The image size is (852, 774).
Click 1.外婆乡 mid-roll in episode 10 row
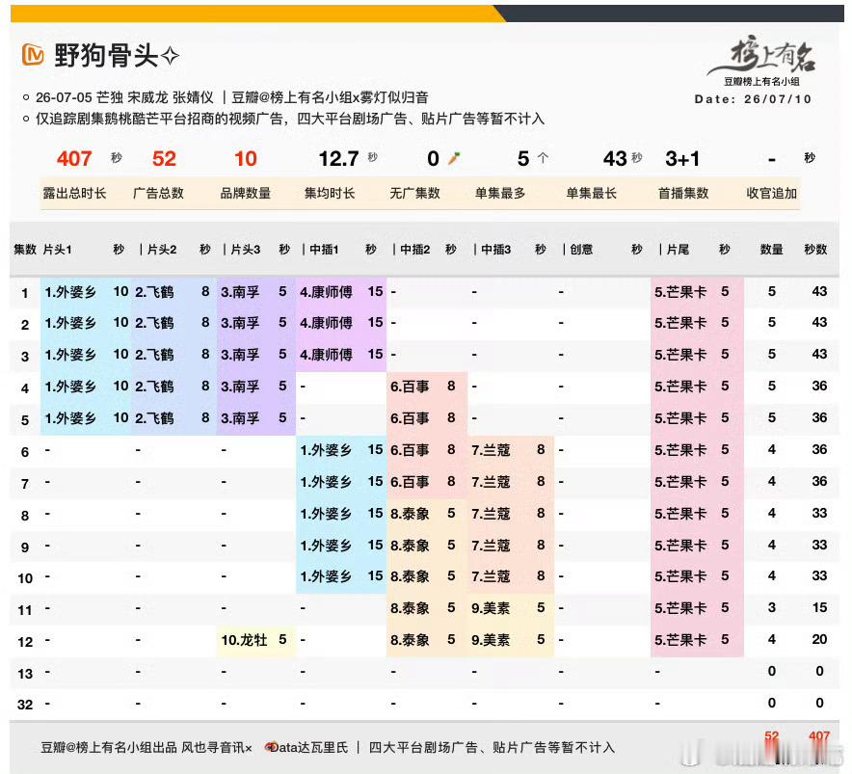(326, 576)
